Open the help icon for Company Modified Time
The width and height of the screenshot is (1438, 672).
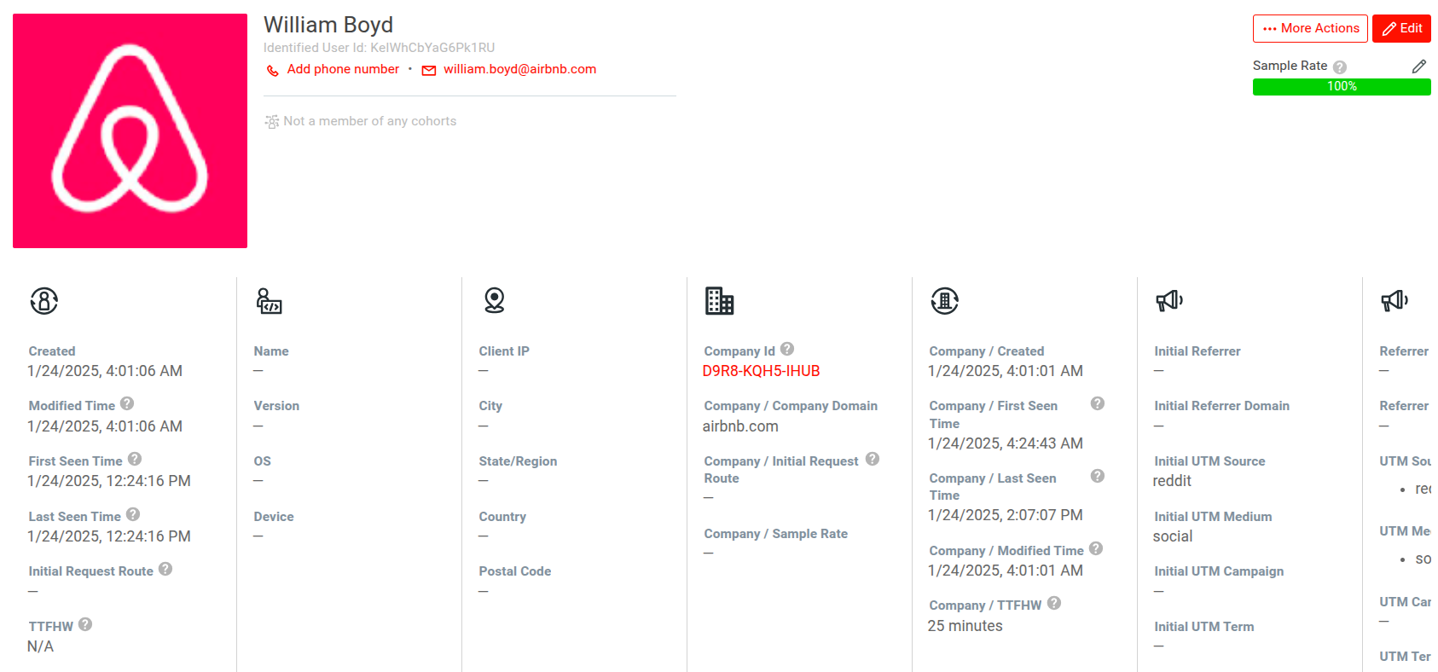coord(1096,548)
